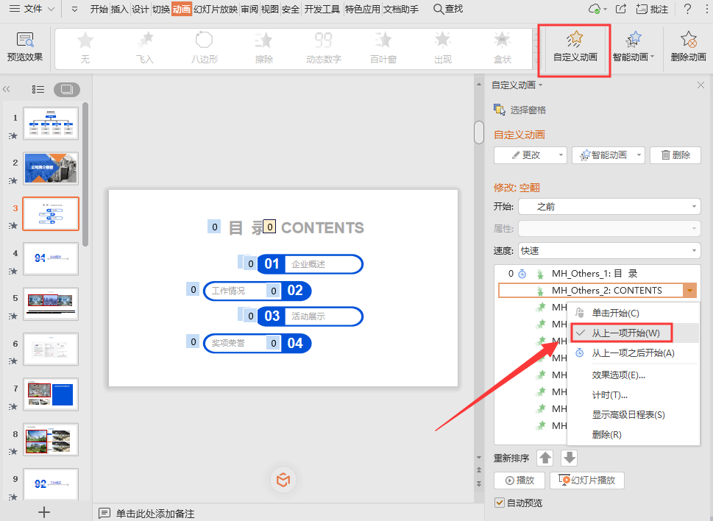The width and height of the screenshot is (713, 521).
Task: Switch to slide thumbnail view mode
Action: (67, 89)
